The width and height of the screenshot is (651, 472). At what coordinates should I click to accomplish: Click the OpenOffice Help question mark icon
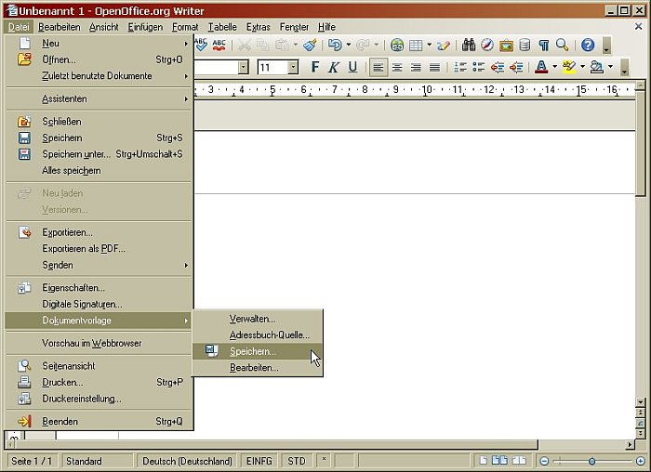587,45
